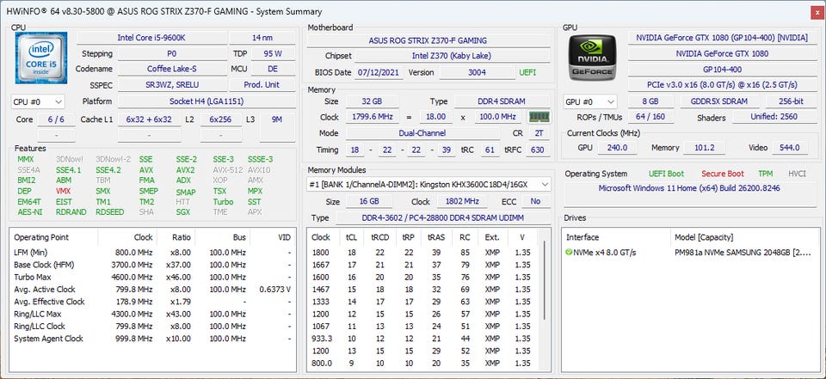
Task: Click the 1667 clock row in timings table
Action: (422, 265)
